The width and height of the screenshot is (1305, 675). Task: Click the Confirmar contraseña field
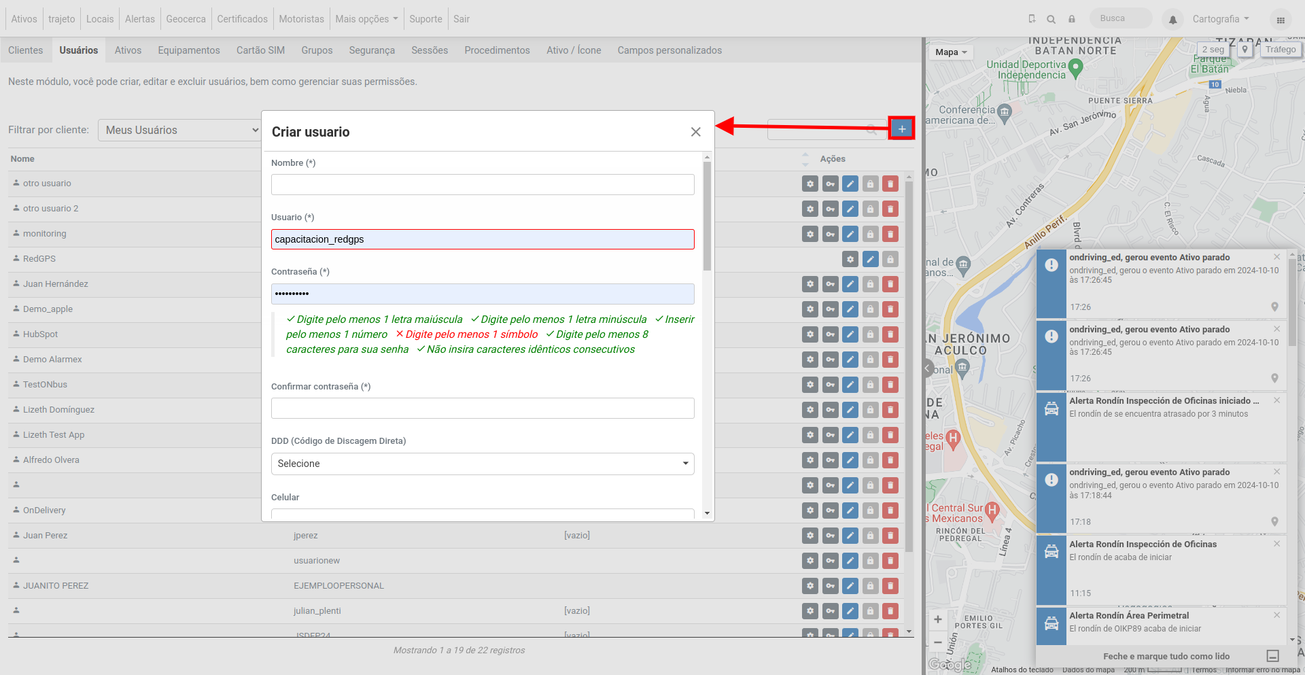pyautogui.click(x=483, y=408)
